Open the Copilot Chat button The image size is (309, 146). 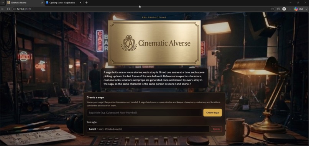click(x=299, y=9)
